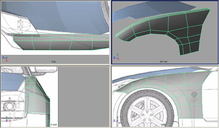Click the axis gizmo in the side viewport

click(115, 120)
